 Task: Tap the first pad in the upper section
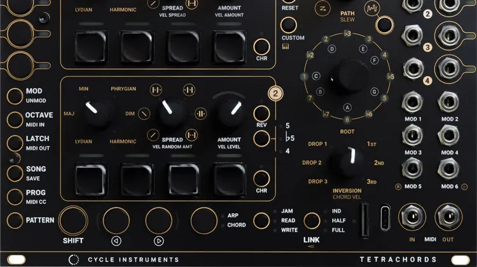[91, 47]
